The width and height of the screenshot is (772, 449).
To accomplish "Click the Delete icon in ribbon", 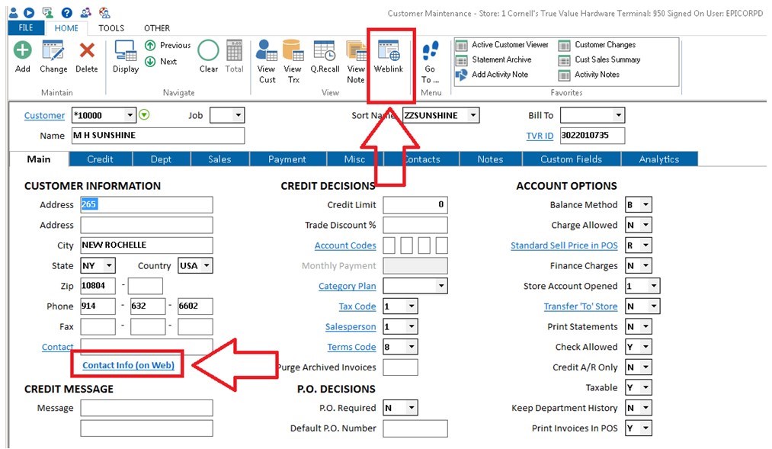I will click(87, 51).
